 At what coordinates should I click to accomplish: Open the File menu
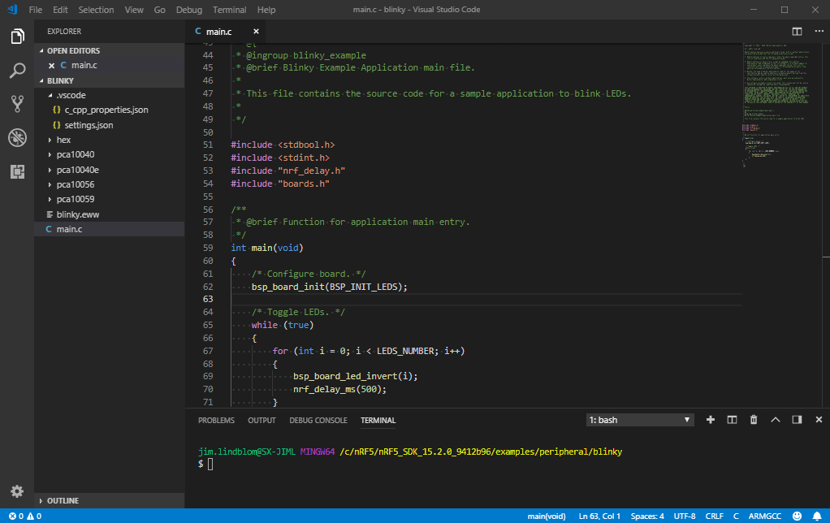click(x=36, y=10)
